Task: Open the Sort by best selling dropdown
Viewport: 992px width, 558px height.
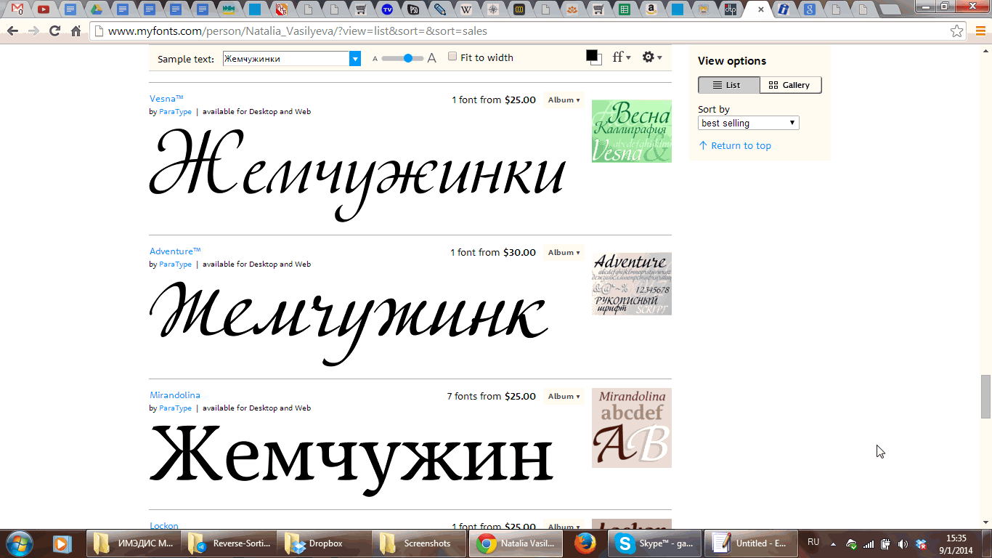Action: [x=749, y=124]
